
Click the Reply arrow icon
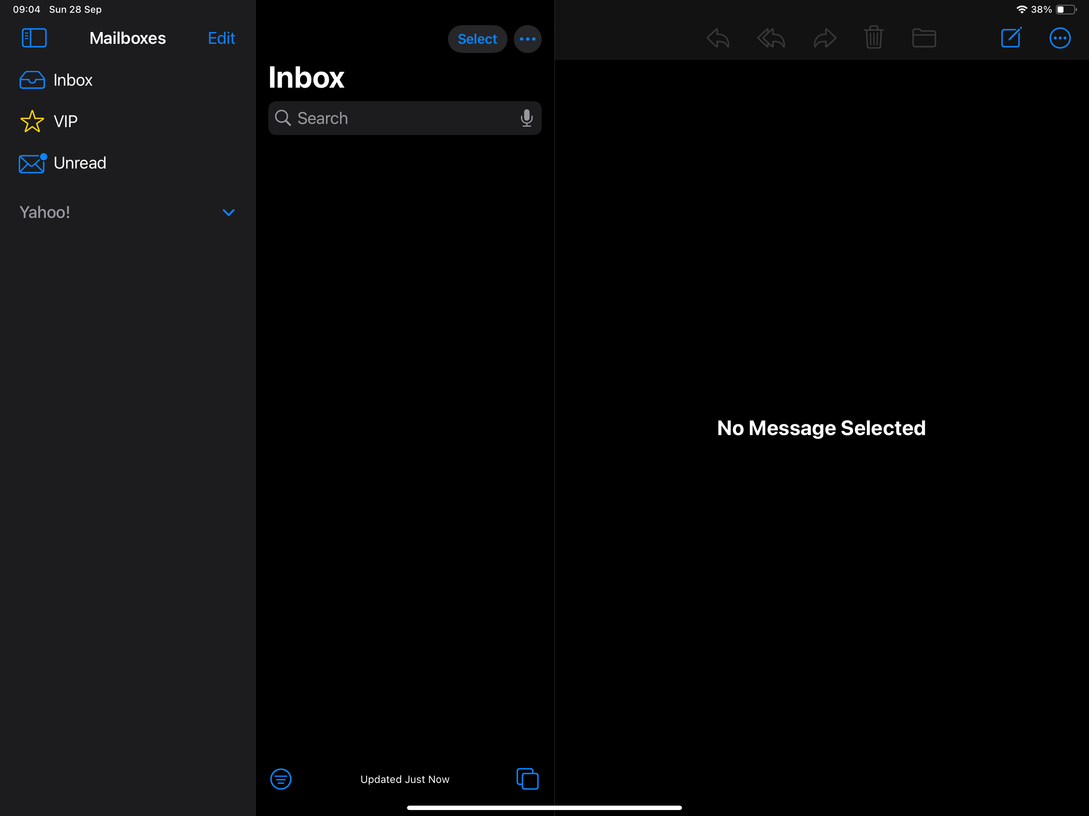click(x=718, y=38)
